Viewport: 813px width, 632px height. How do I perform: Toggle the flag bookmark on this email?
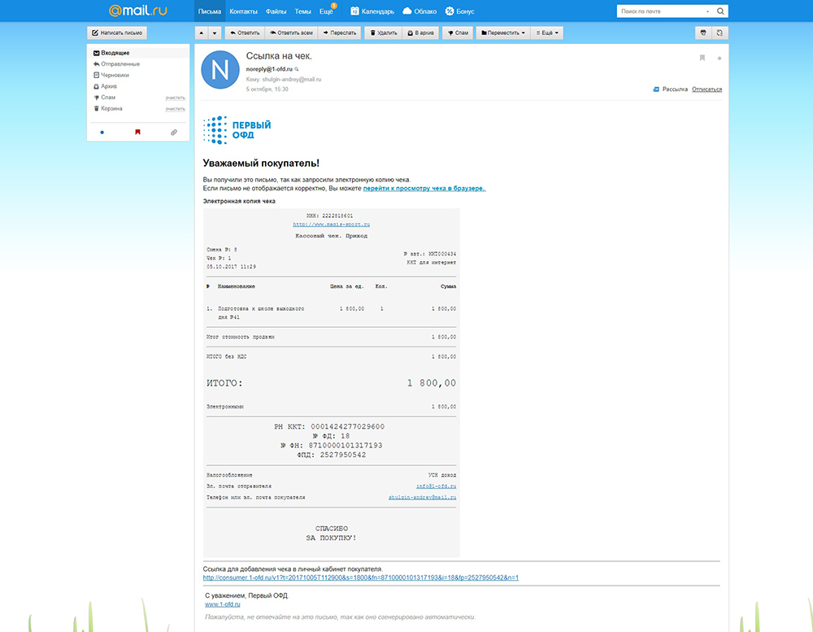point(702,58)
